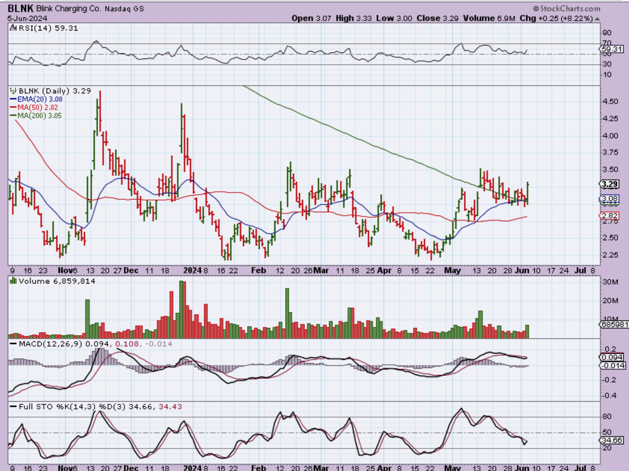Click the 59.31 RSI value tag
629x471 pixels.
click(x=611, y=49)
